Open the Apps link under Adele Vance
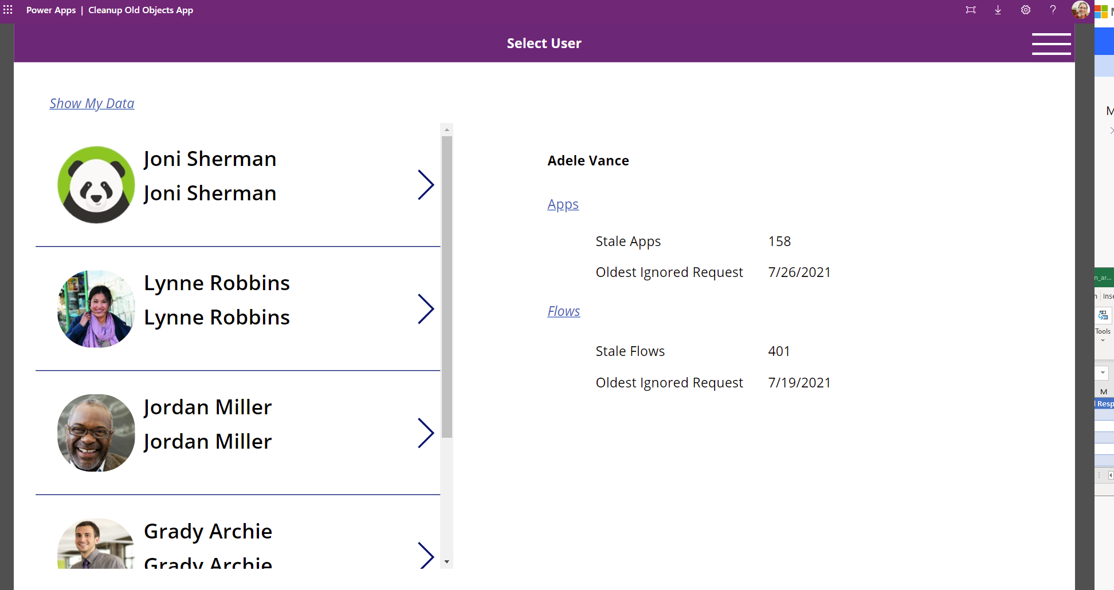1114x590 pixels. (x=563, y=204)
